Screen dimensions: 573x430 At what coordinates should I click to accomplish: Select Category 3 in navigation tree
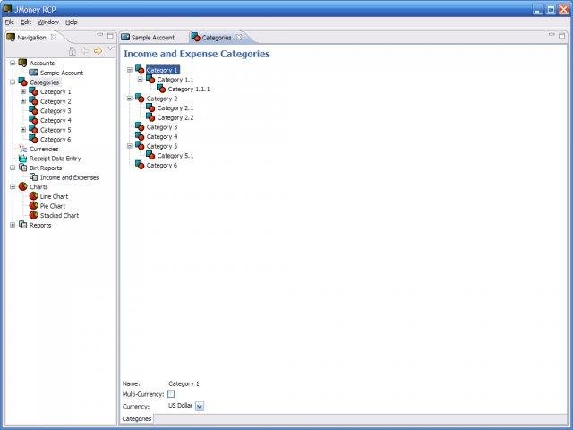click(x=56, y=110)
